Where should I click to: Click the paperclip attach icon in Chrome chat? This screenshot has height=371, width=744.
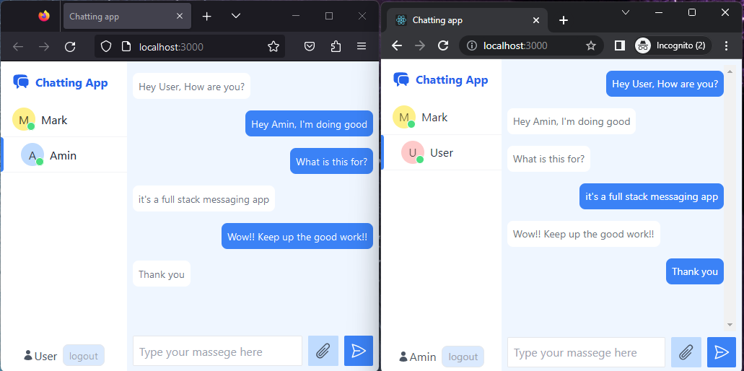[x=686, y=352]
